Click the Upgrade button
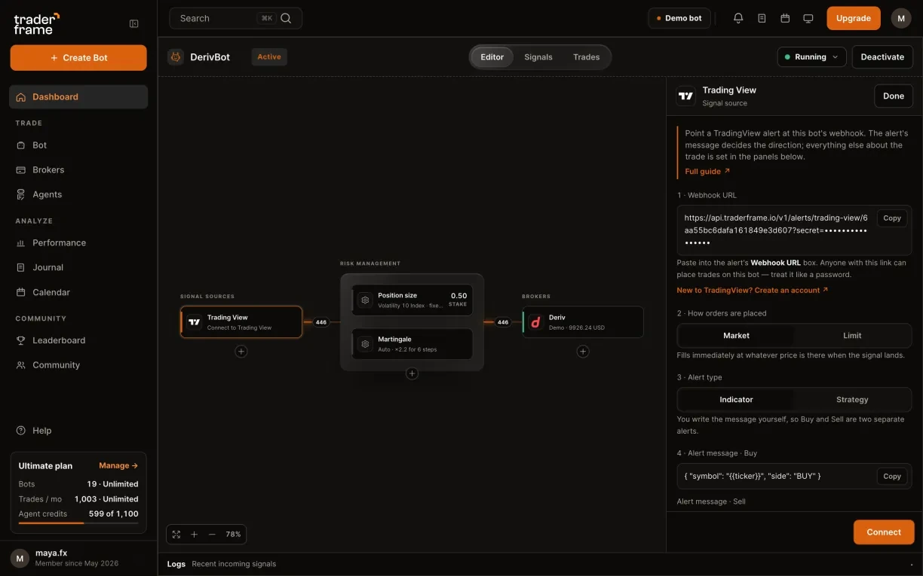 click(x=854, y=18)
